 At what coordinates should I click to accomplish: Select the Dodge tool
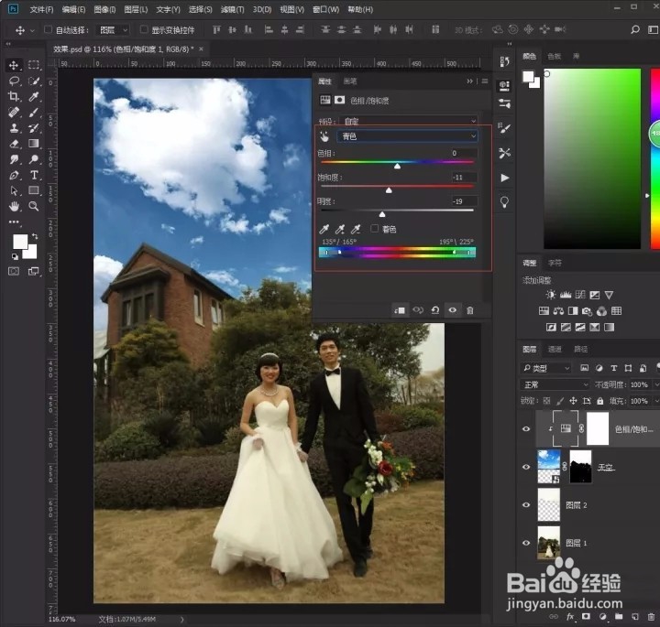[x=34, y=159]
